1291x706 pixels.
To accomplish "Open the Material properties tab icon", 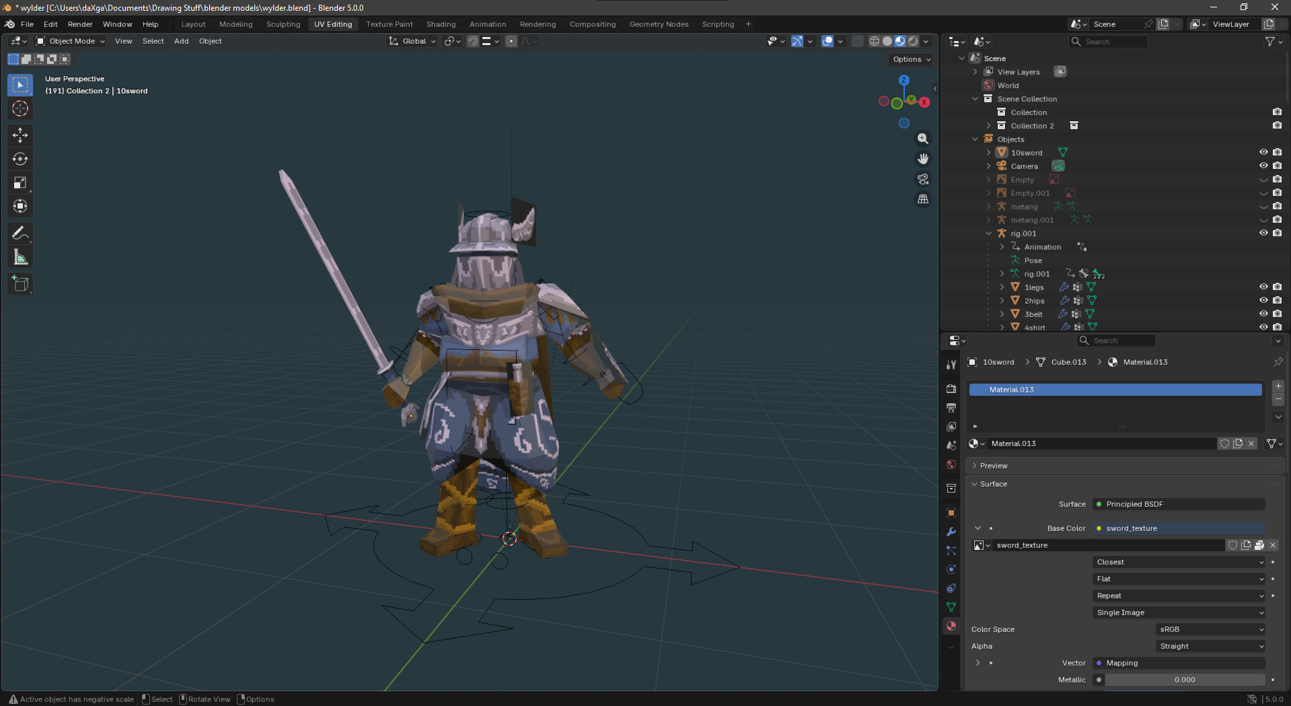I will coord(951,626).
